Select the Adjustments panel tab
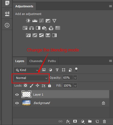Image resolution: width=113 pixels, height=125 pixels. coord(24,6)
